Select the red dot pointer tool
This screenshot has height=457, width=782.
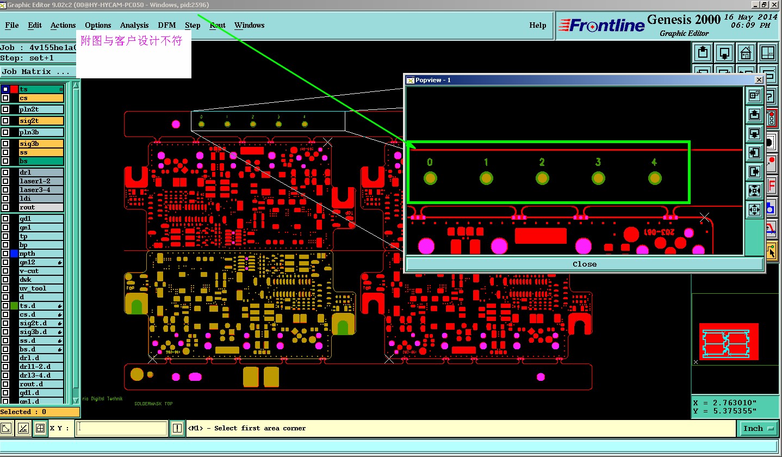771,163
